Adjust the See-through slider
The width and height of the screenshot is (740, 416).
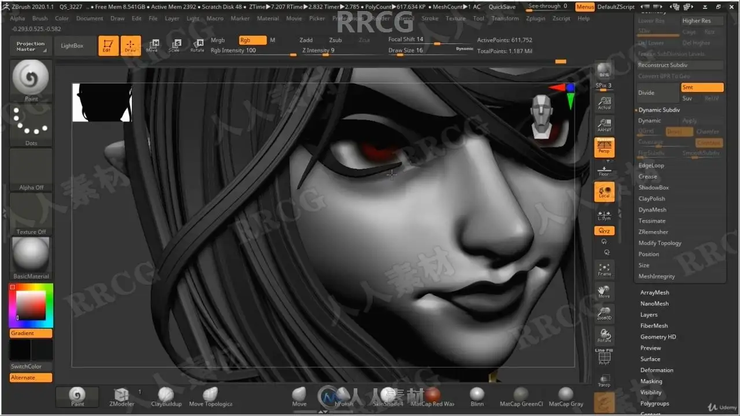[548, 7]
